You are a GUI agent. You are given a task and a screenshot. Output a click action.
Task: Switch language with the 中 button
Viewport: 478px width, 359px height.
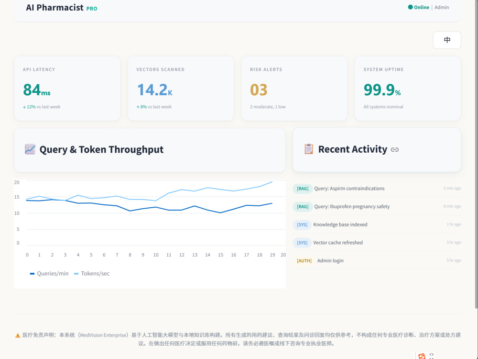[x=447, y=40]
